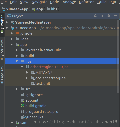Open the Edit menu
Image resolution: width=120 pixels, height=127 pixels.
[13, 2]
